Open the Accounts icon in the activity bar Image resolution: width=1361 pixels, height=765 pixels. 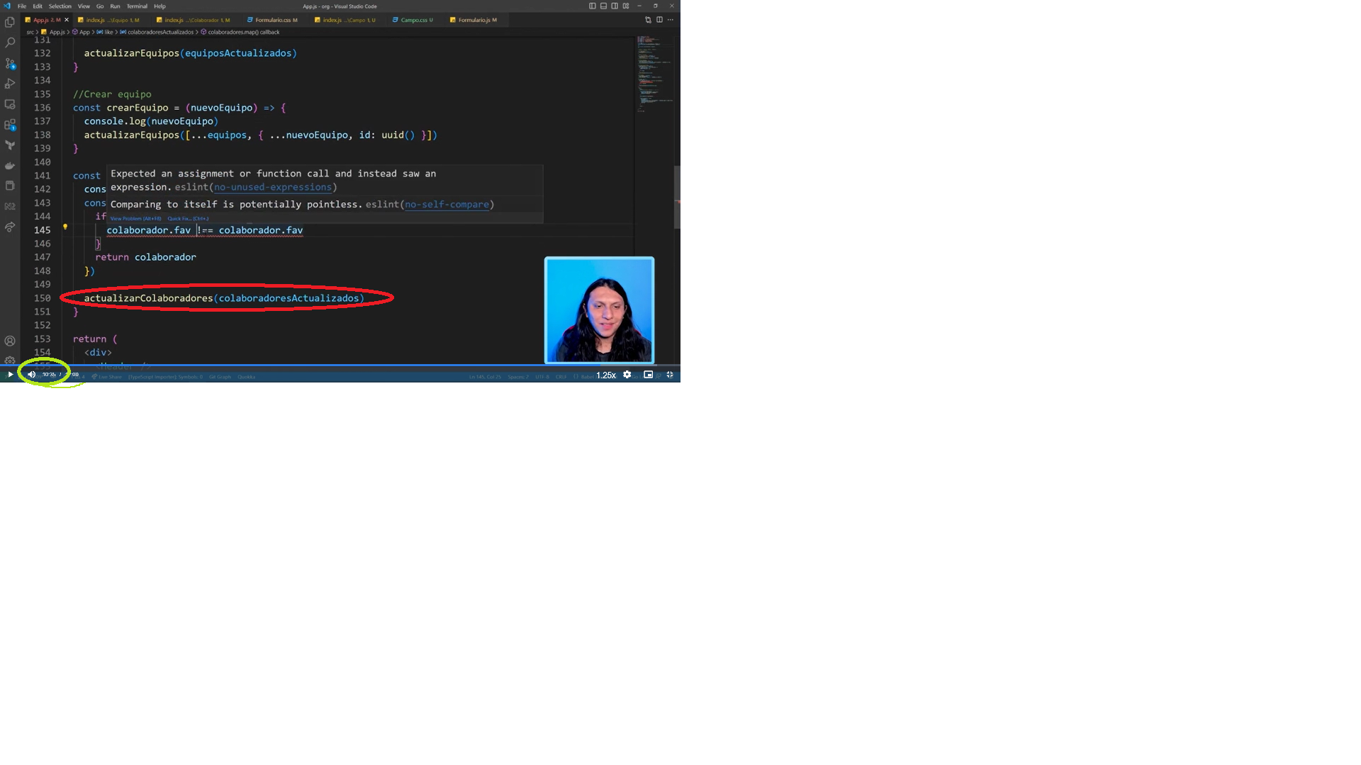click(x=10, y=341)
